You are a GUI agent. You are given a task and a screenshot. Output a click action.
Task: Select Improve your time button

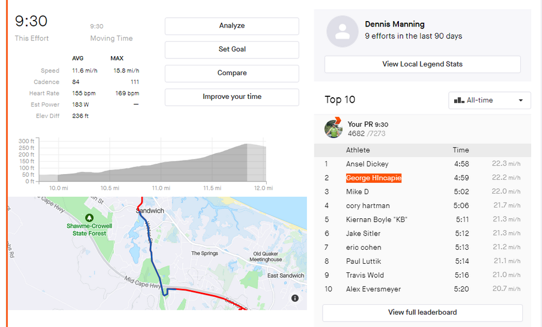point(231,97)
